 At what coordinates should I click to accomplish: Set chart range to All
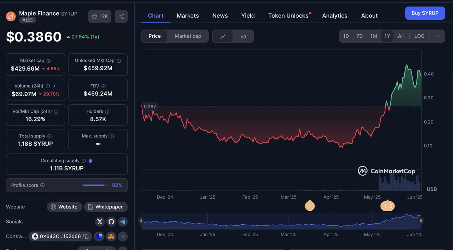pos(401,36)
